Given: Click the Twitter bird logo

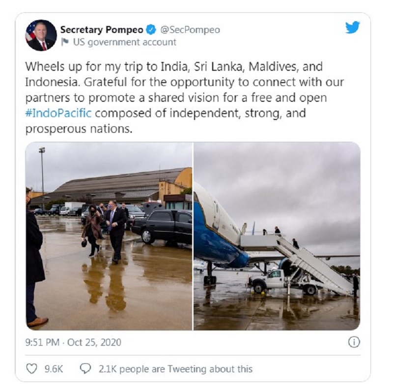Looking at the screenshot, I should coord(352,28).
